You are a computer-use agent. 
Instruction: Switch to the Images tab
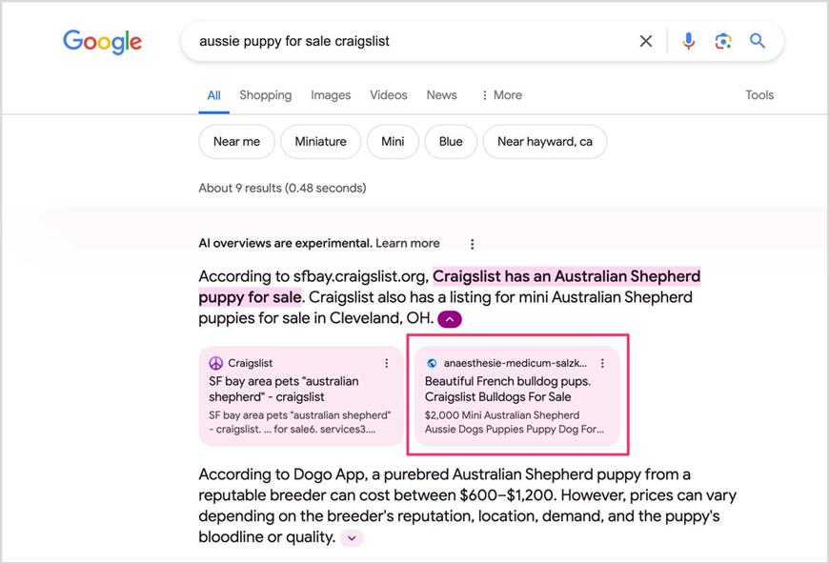[x=331, y=95]
